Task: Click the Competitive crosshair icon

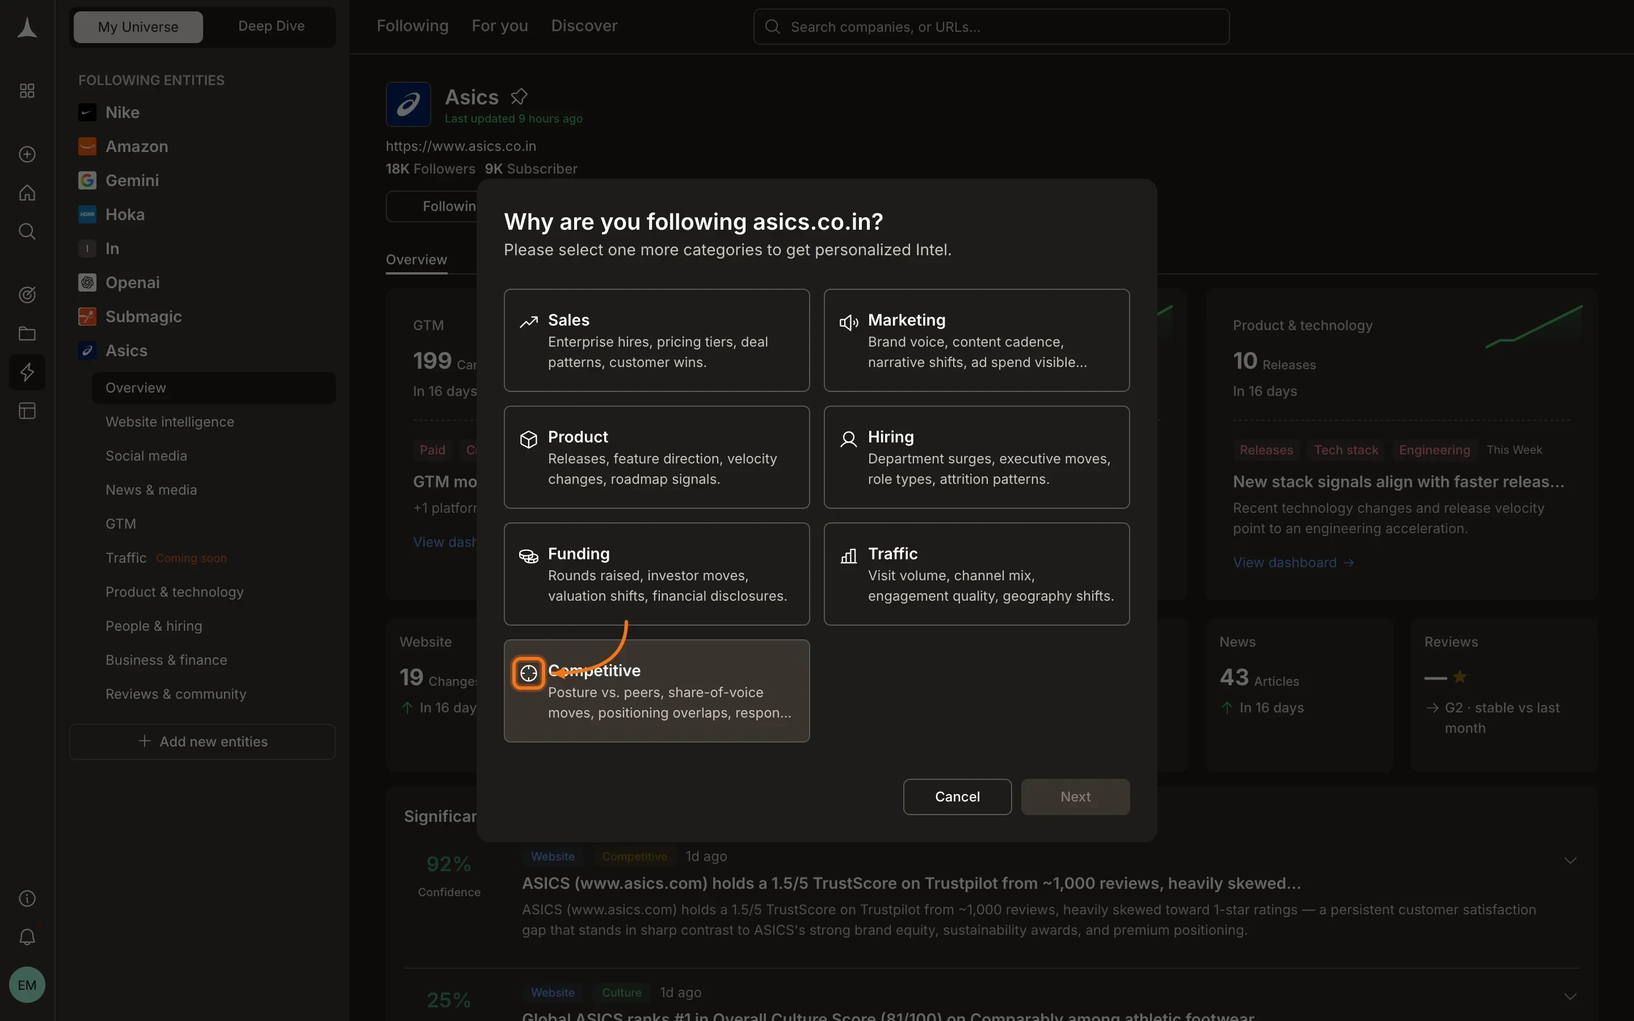Action: tap(528, 673)
